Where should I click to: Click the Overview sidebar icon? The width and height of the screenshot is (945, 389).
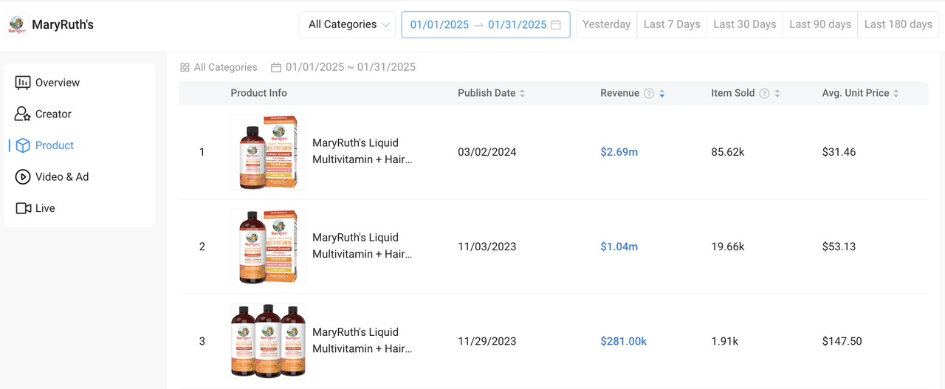(23, 83)
